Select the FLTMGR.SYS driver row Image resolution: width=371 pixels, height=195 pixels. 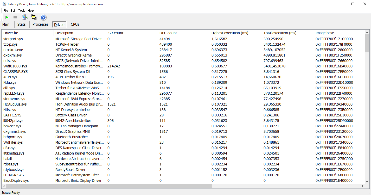tap(183, 175)
